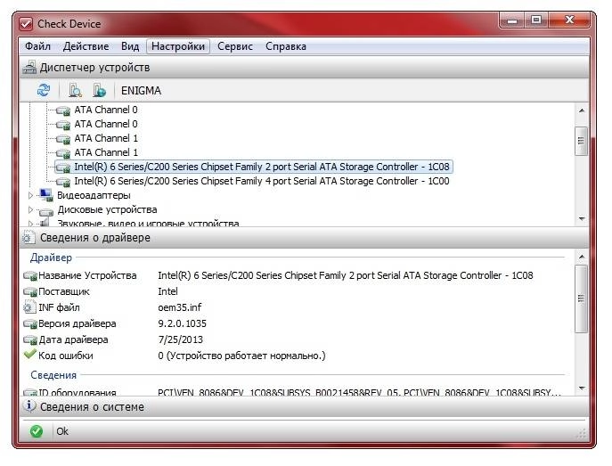This screenshot has width=612, height=466.
Task: Click the driver details scroll down arrow
Action: [582, 388]
